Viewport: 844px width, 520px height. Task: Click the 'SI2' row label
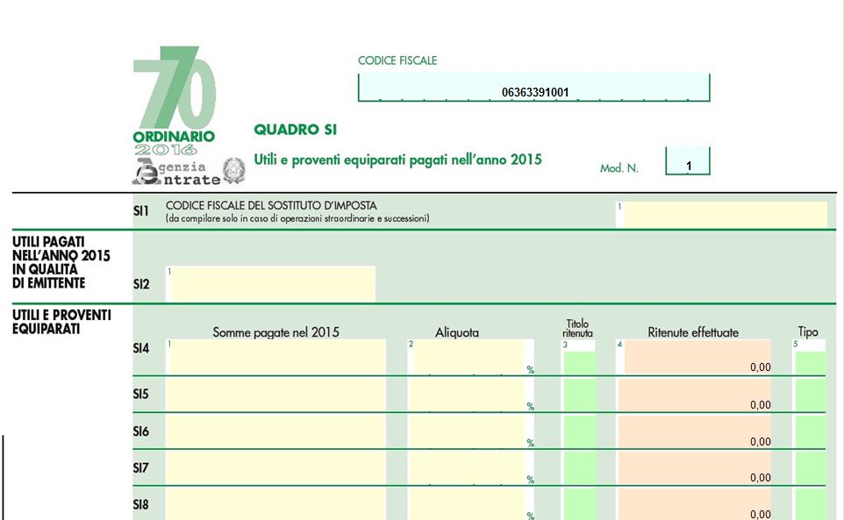(x=141, y=284)
